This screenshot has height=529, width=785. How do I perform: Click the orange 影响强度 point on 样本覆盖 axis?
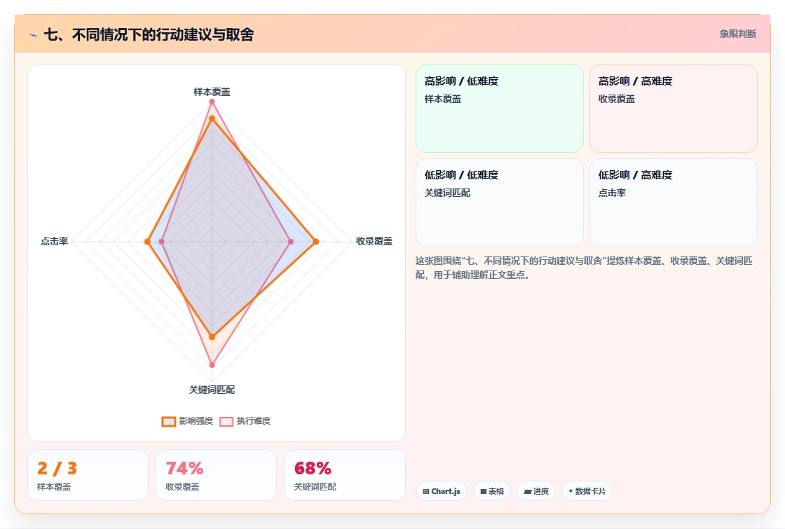[212, 118]
